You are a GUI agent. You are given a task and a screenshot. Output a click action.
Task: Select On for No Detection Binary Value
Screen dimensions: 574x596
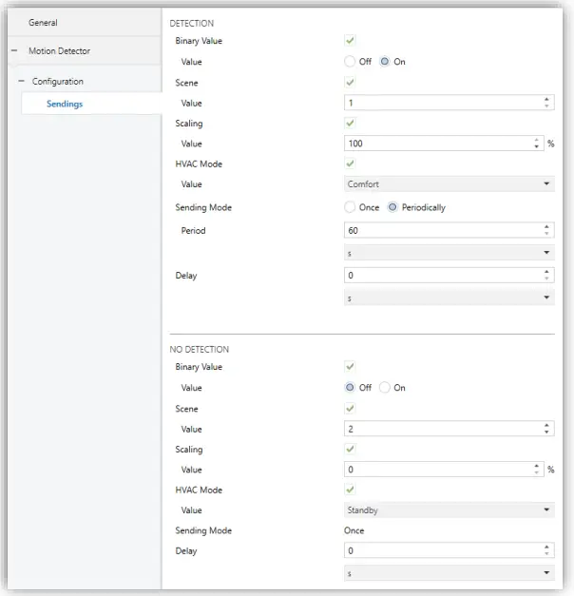(x=385, y=388)
